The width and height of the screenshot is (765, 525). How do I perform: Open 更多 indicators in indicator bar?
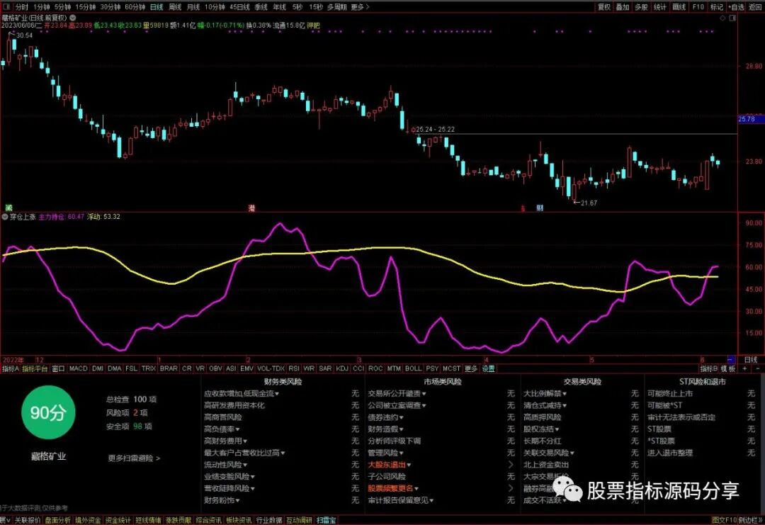click(471, 369)
